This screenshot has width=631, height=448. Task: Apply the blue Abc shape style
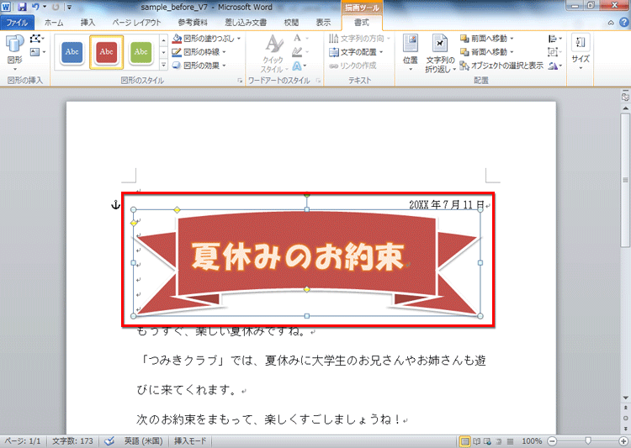[x=72, y=52]
